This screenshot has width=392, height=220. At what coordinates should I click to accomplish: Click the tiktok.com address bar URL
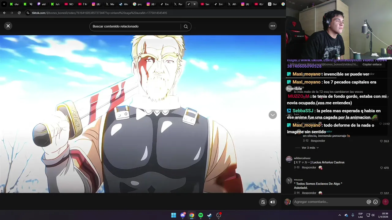pyautogui.click(x=100, y=13)
